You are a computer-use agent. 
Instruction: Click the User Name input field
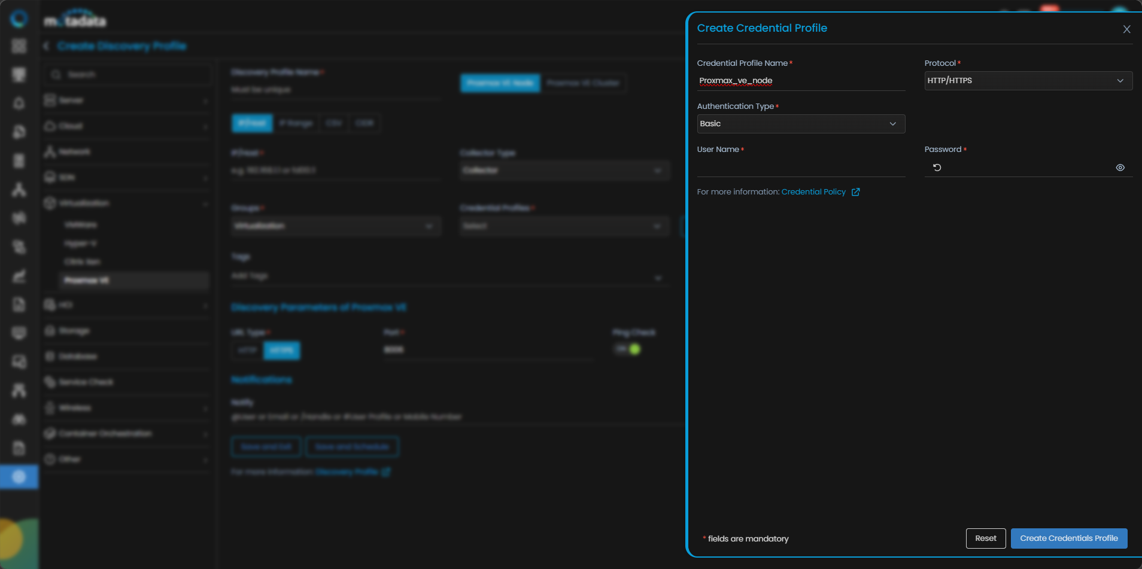(x=800, y=168)
